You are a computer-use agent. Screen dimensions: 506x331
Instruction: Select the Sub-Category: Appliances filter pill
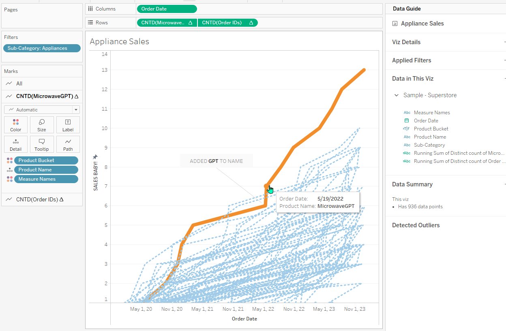pos(42,48)
